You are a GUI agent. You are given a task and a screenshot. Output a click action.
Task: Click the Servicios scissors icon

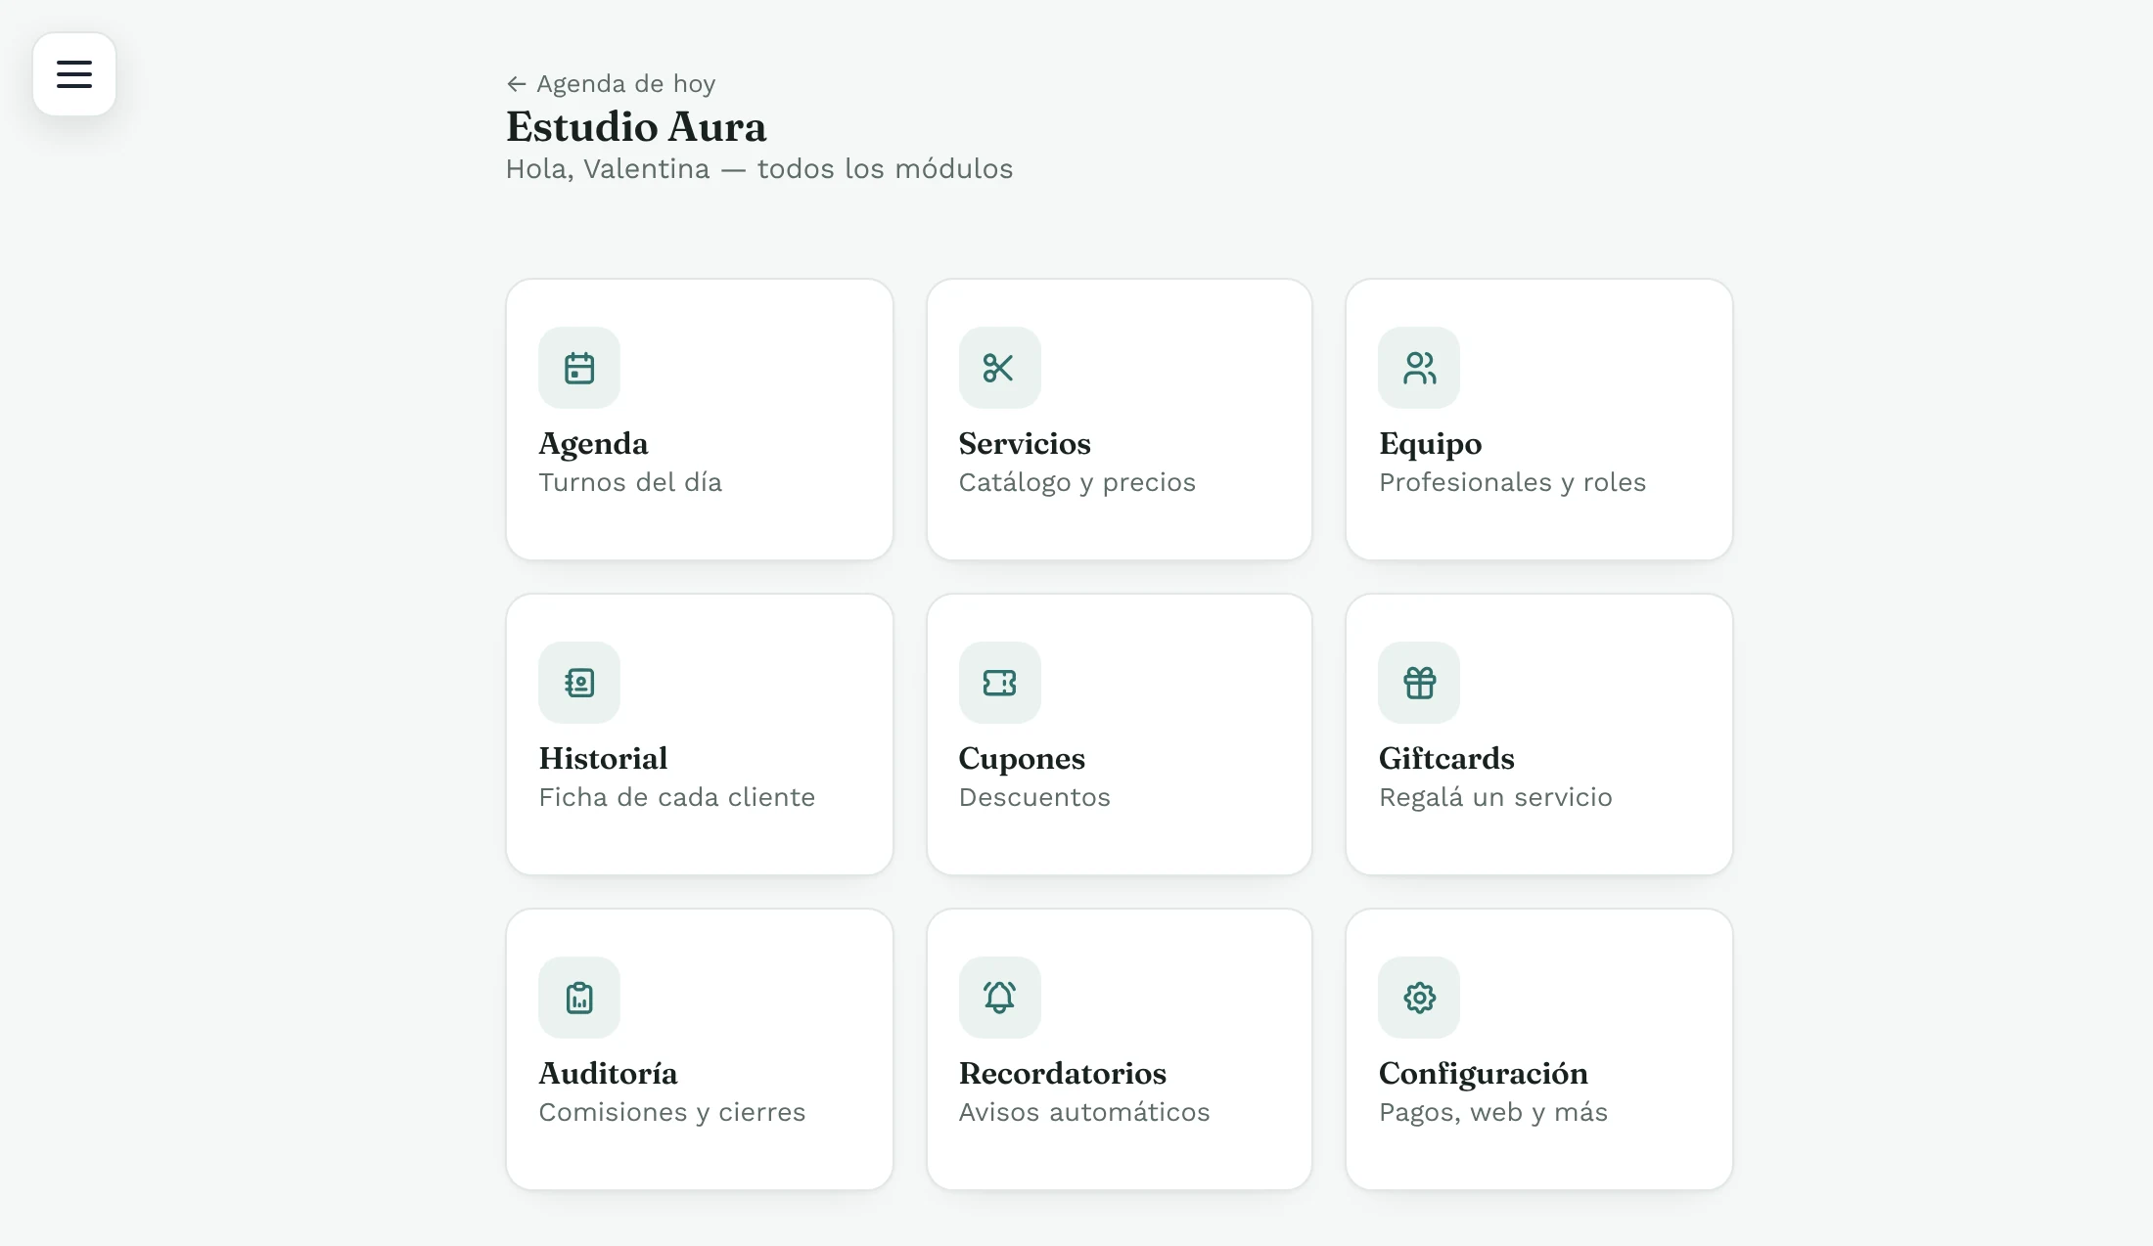pos(999,368)
